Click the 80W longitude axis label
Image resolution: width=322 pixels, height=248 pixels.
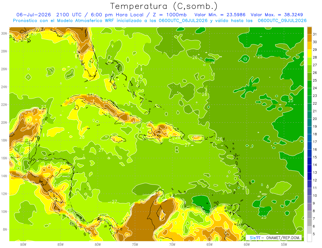point(98,245)
